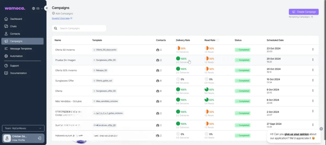Open three-dot menu for Sunglasses Offer campaign
This screenshot has height=145, width=326.
point(313,80)
